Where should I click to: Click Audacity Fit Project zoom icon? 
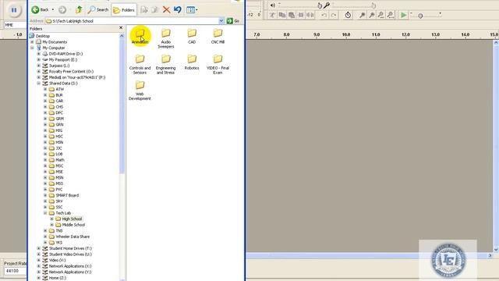[391, 15]
